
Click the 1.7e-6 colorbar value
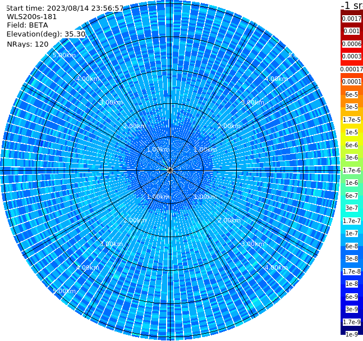pyautogui.click(x=352, y=170)
